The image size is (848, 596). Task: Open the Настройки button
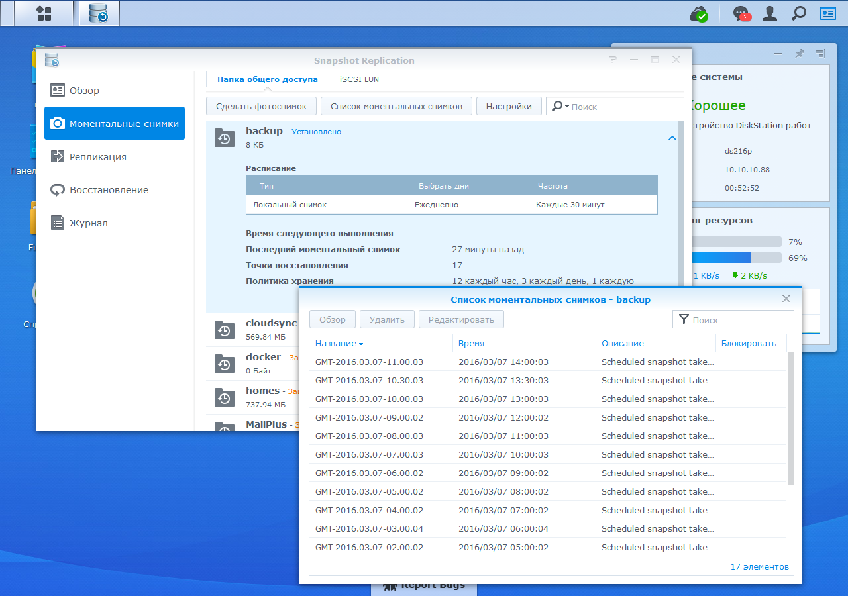(x=509, y=106)
